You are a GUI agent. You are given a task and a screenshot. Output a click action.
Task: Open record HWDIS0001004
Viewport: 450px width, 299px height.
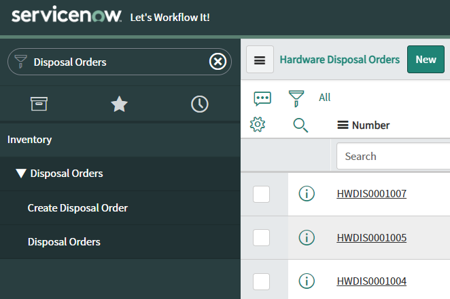tap(372, 281)
